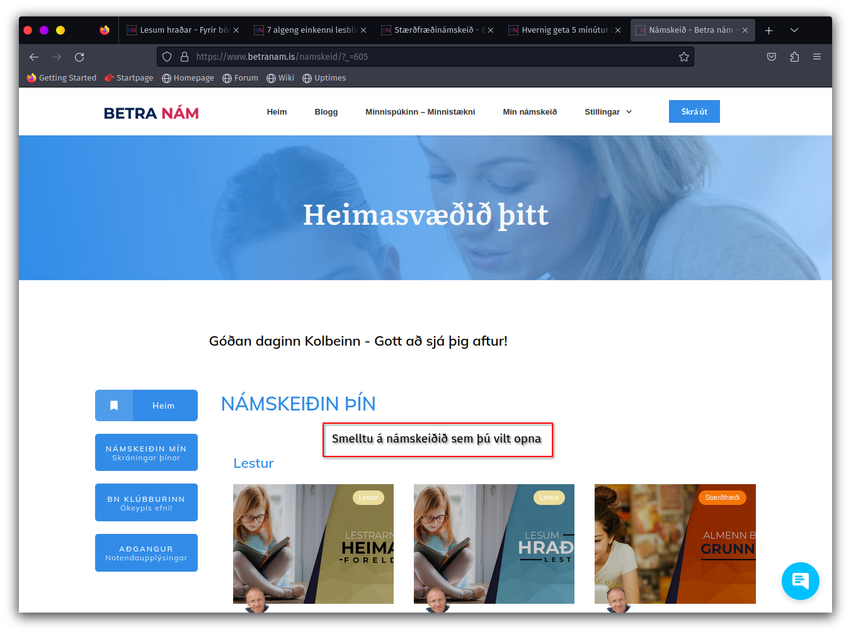Close the 'Námskeið - Betra nám' tab
Screen dimensions: 851x634
pos(745,30)
